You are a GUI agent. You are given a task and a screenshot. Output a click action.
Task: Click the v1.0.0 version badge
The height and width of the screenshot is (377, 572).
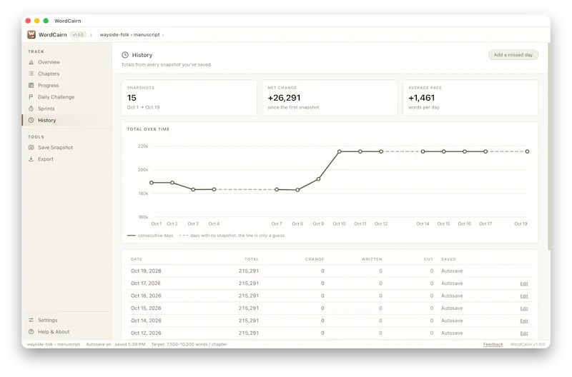click(78, 35)
